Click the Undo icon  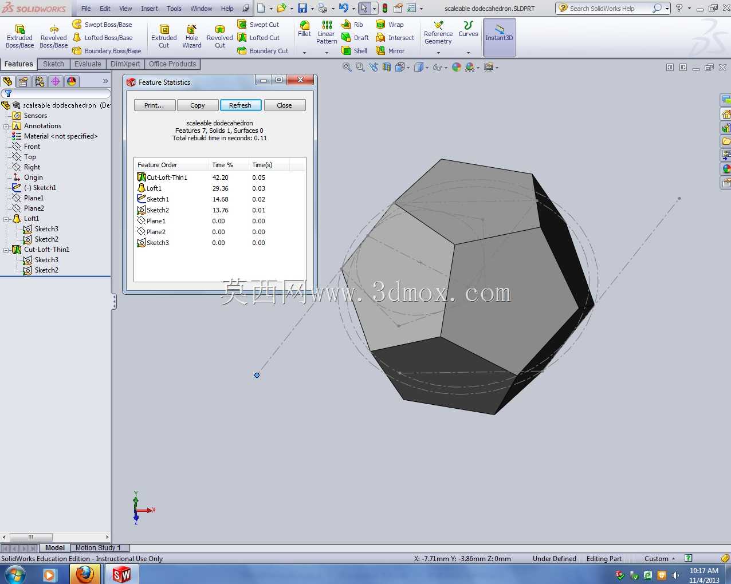(x=343, y=8)
